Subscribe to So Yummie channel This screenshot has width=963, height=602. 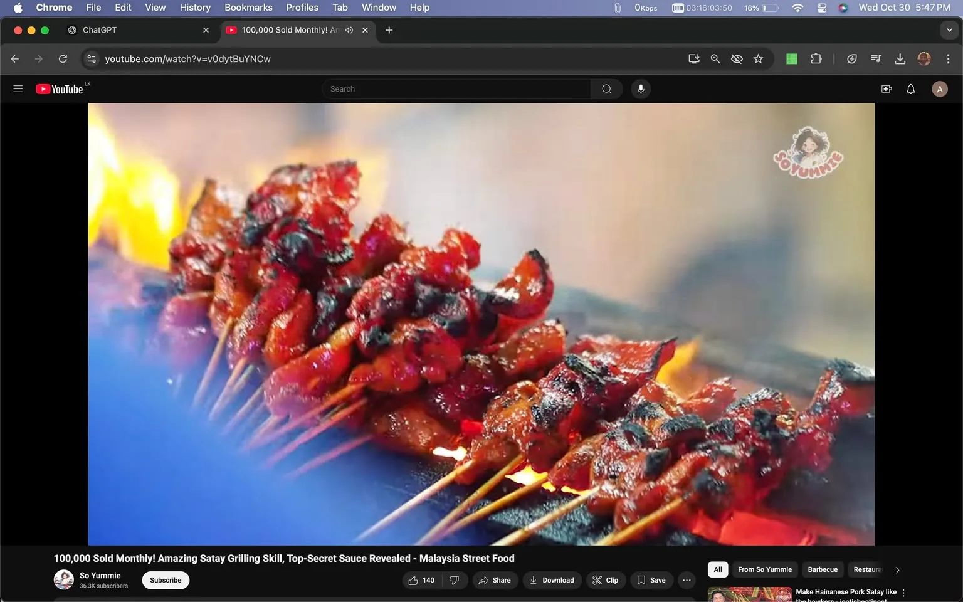(165, 580)
